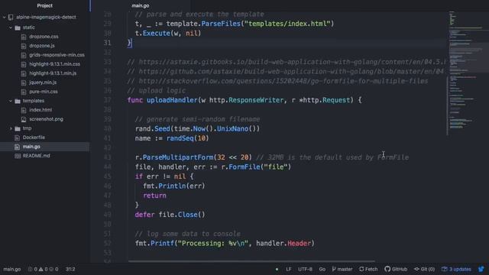Click the uploadHandler function name
Screen dimensions: 489x275
tap(172, 100)
